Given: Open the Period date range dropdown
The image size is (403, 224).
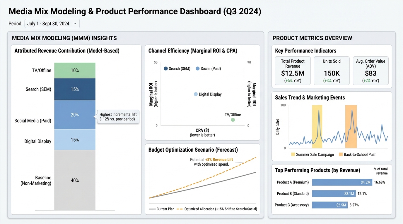Looking at the screenshot, I should (x=52, y=24).
